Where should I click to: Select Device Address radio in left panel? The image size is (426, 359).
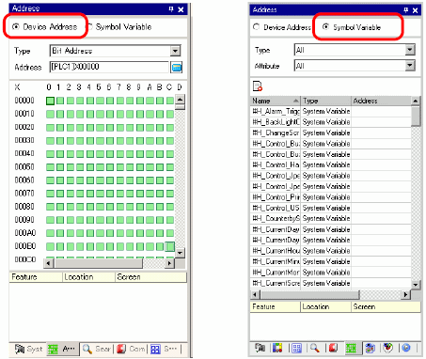(16, 27)
